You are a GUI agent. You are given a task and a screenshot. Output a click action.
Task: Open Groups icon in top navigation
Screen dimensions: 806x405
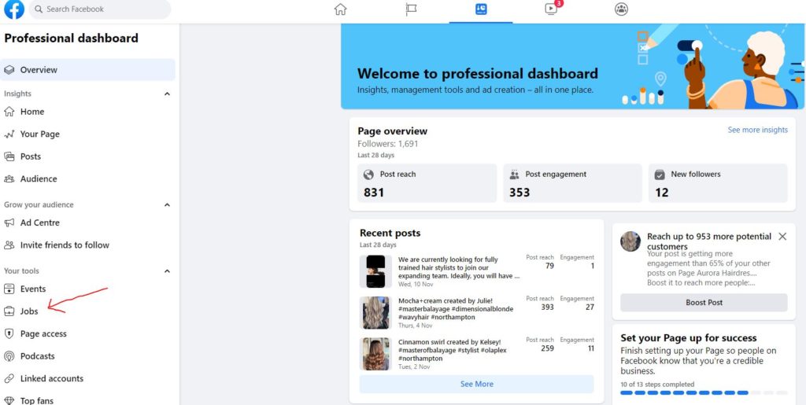pos(622,9)
